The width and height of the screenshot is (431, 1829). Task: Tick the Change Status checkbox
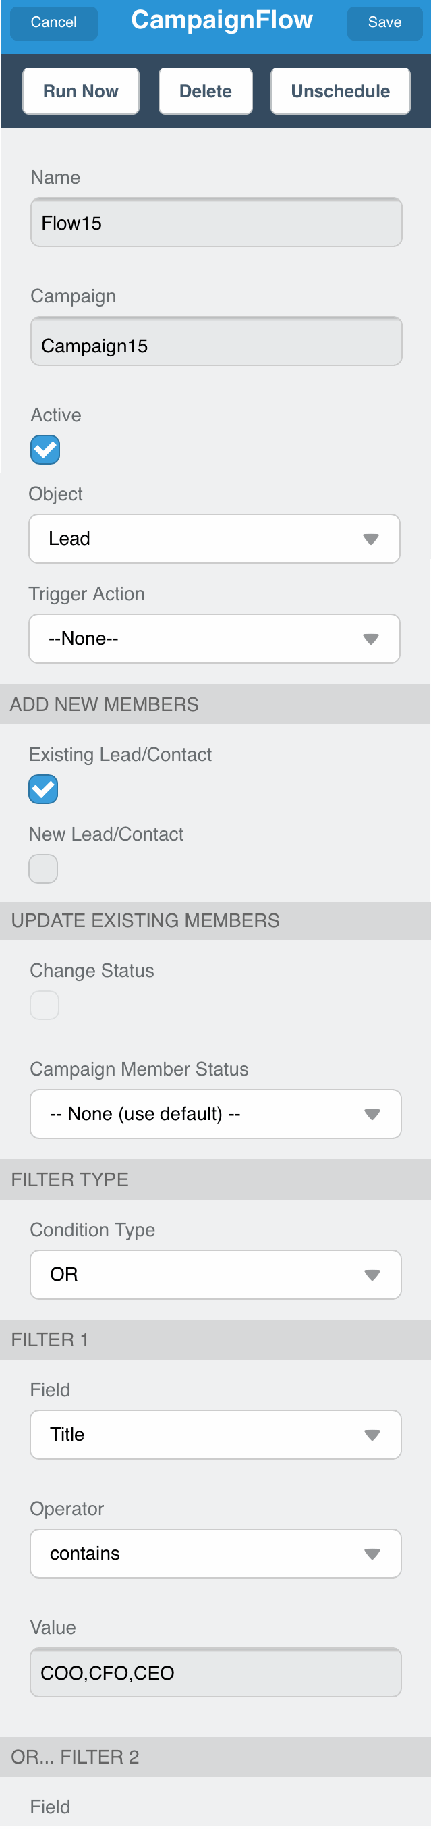point(45,1005)
